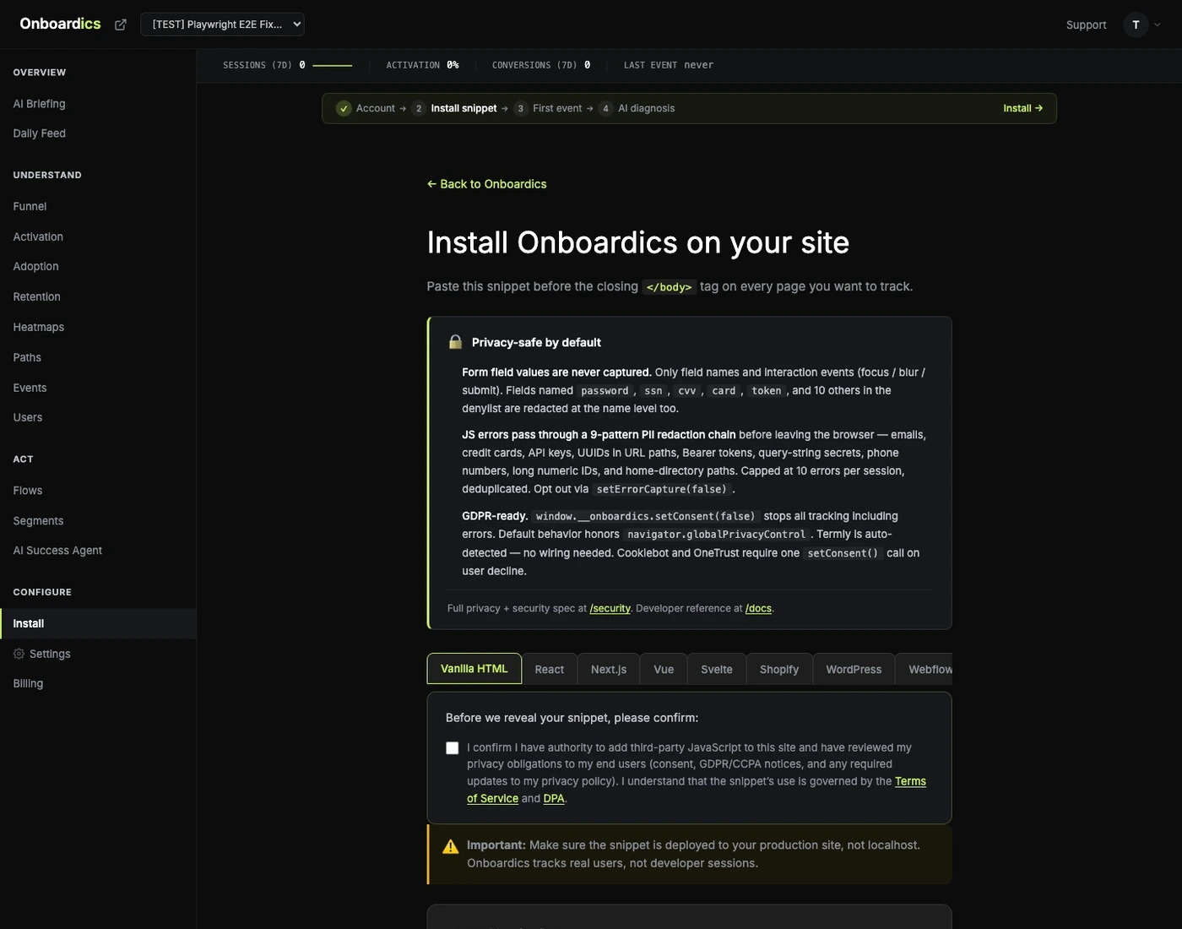Click Back to Onboardics link
Image resolution: width=1182 pixels, height=929 pixels.
486,184
